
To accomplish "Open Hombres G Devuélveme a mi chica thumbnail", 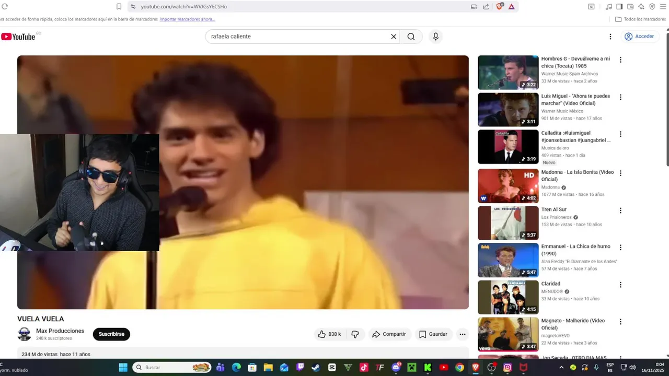I will (x=508, y=73).
